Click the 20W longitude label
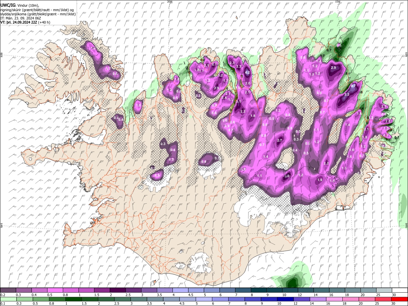 170,2
